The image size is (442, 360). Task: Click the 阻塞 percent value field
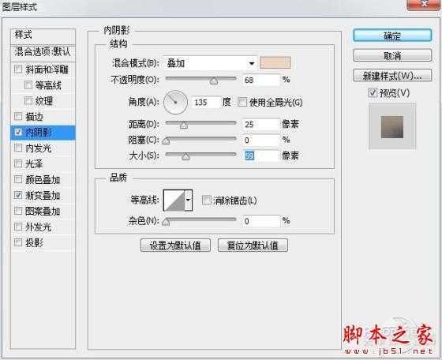coord(261,140)
